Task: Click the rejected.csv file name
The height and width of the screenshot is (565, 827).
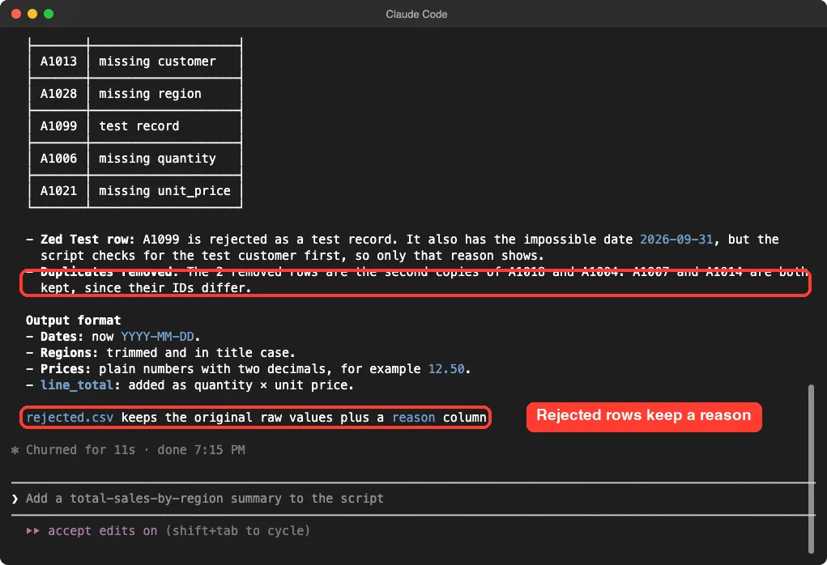Action: coord(70,418)
